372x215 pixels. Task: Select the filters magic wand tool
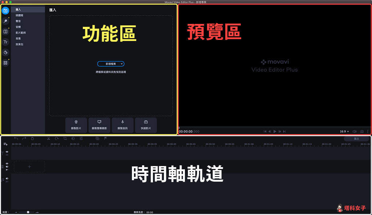pyautogui.click(x=5, y=21)
